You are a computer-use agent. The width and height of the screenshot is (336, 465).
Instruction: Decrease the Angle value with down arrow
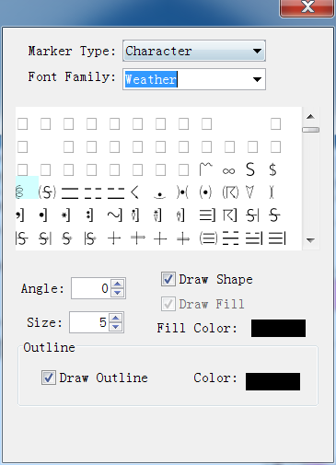point(118,293)
